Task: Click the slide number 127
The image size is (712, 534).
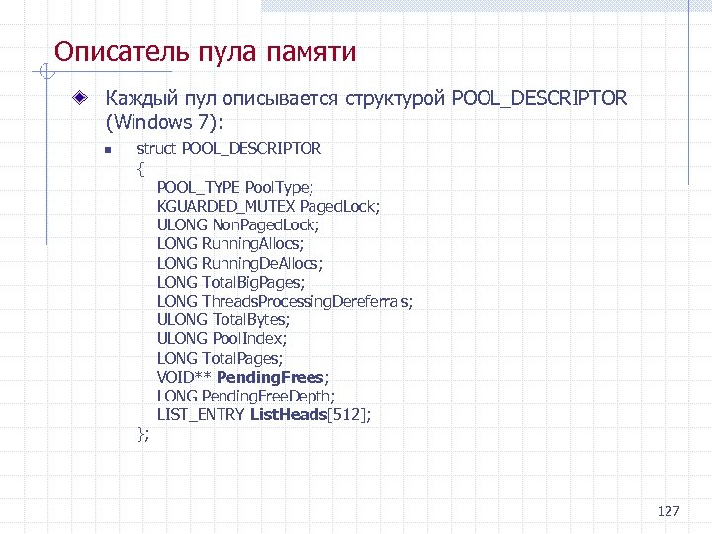Action: pyautogui.click(x=668, y=512)
